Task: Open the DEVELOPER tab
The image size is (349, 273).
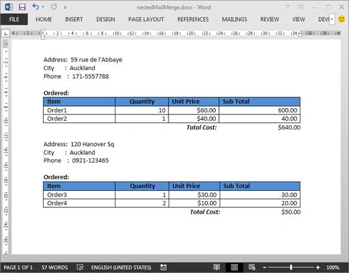Action: point(323,20)
